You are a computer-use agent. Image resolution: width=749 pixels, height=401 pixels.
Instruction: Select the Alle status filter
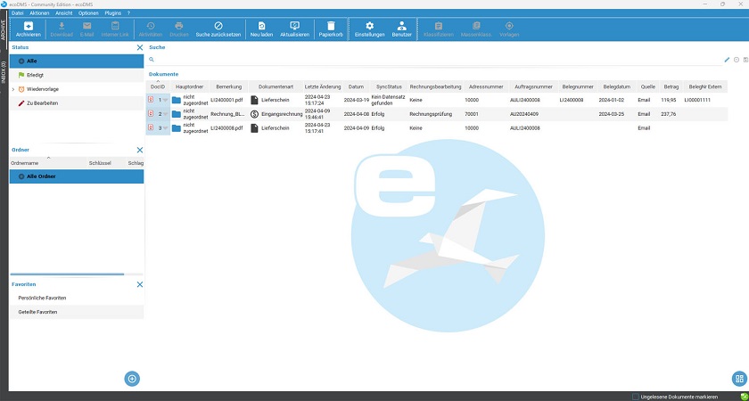pyautogui.click(x=77, y=61)
